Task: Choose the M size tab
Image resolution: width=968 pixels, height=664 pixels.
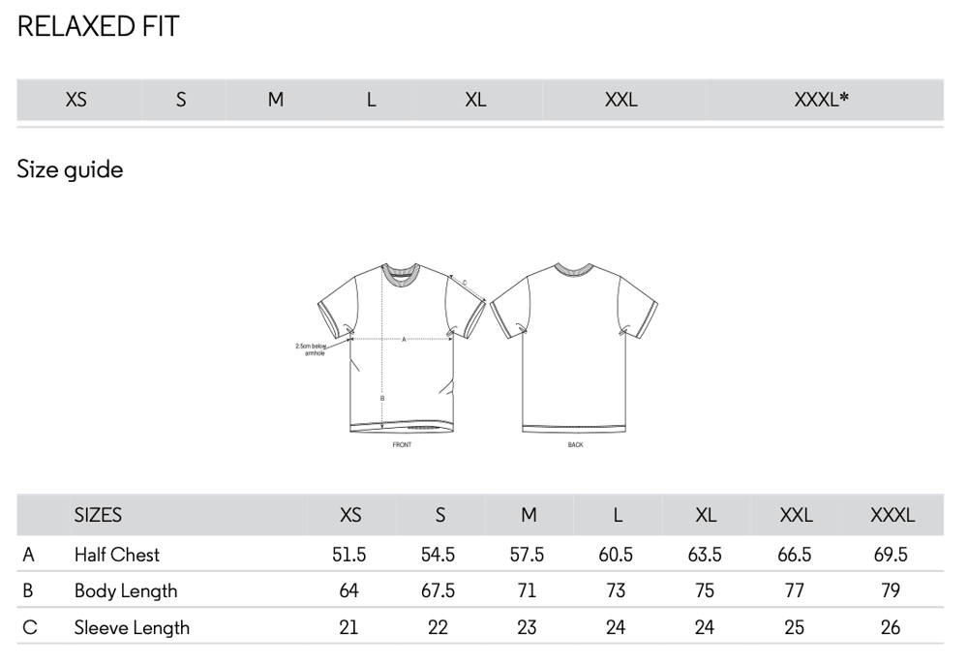Action: [x=276, y=100]
